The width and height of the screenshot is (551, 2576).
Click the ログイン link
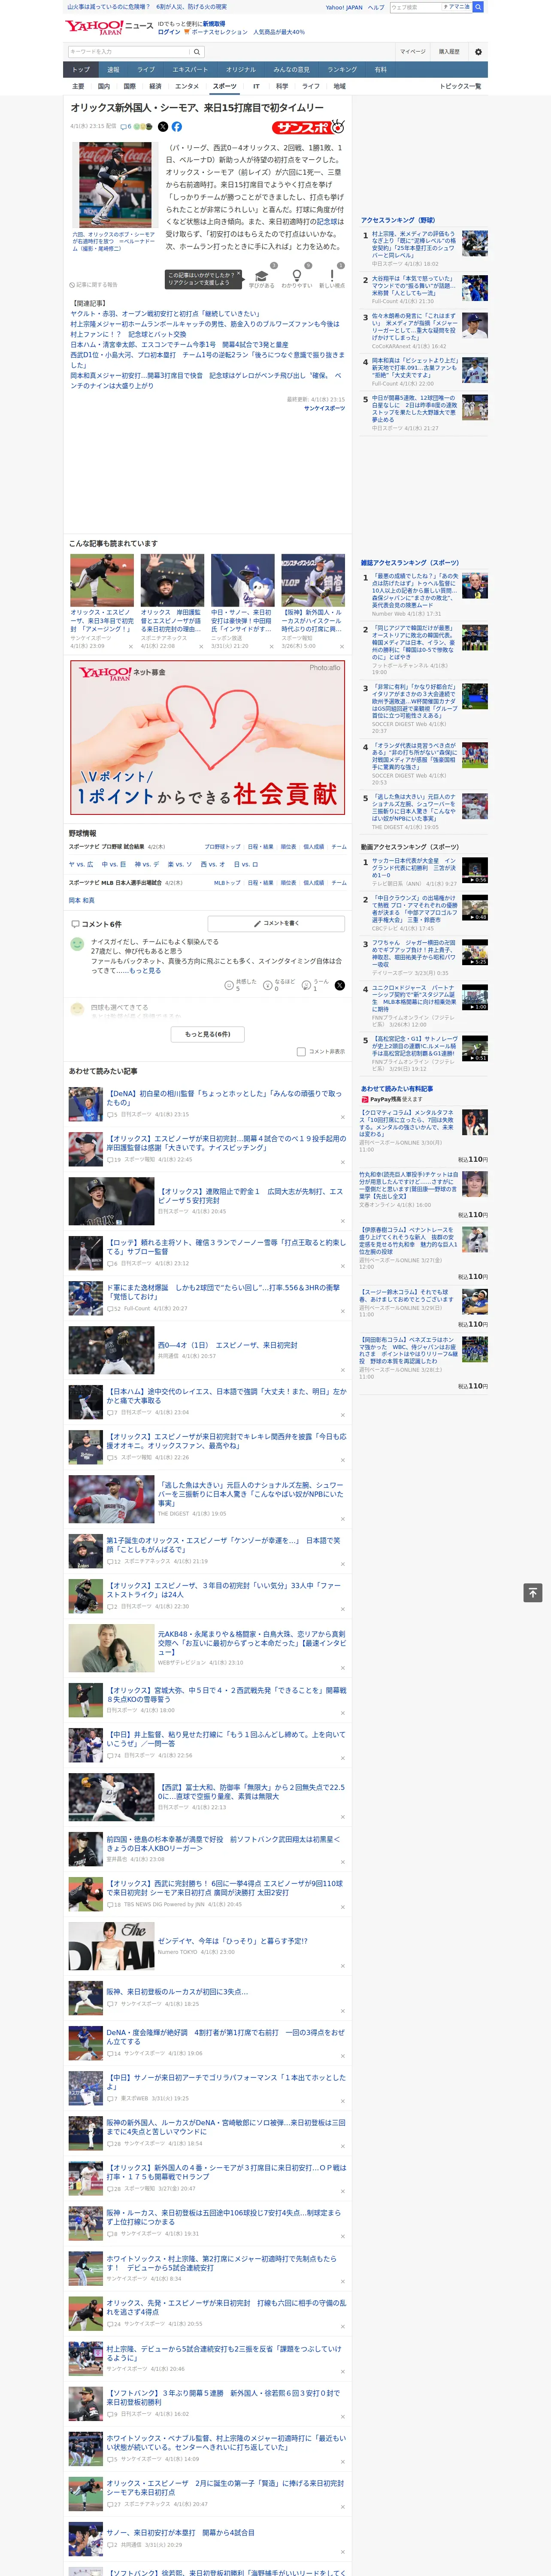tap(169, 32)
